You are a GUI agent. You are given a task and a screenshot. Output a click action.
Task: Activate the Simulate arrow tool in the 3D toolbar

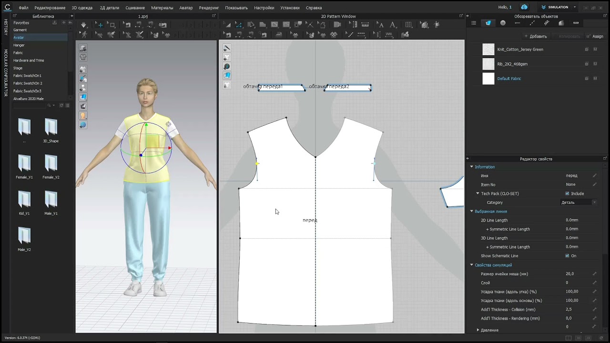click(x=84, y=25)
